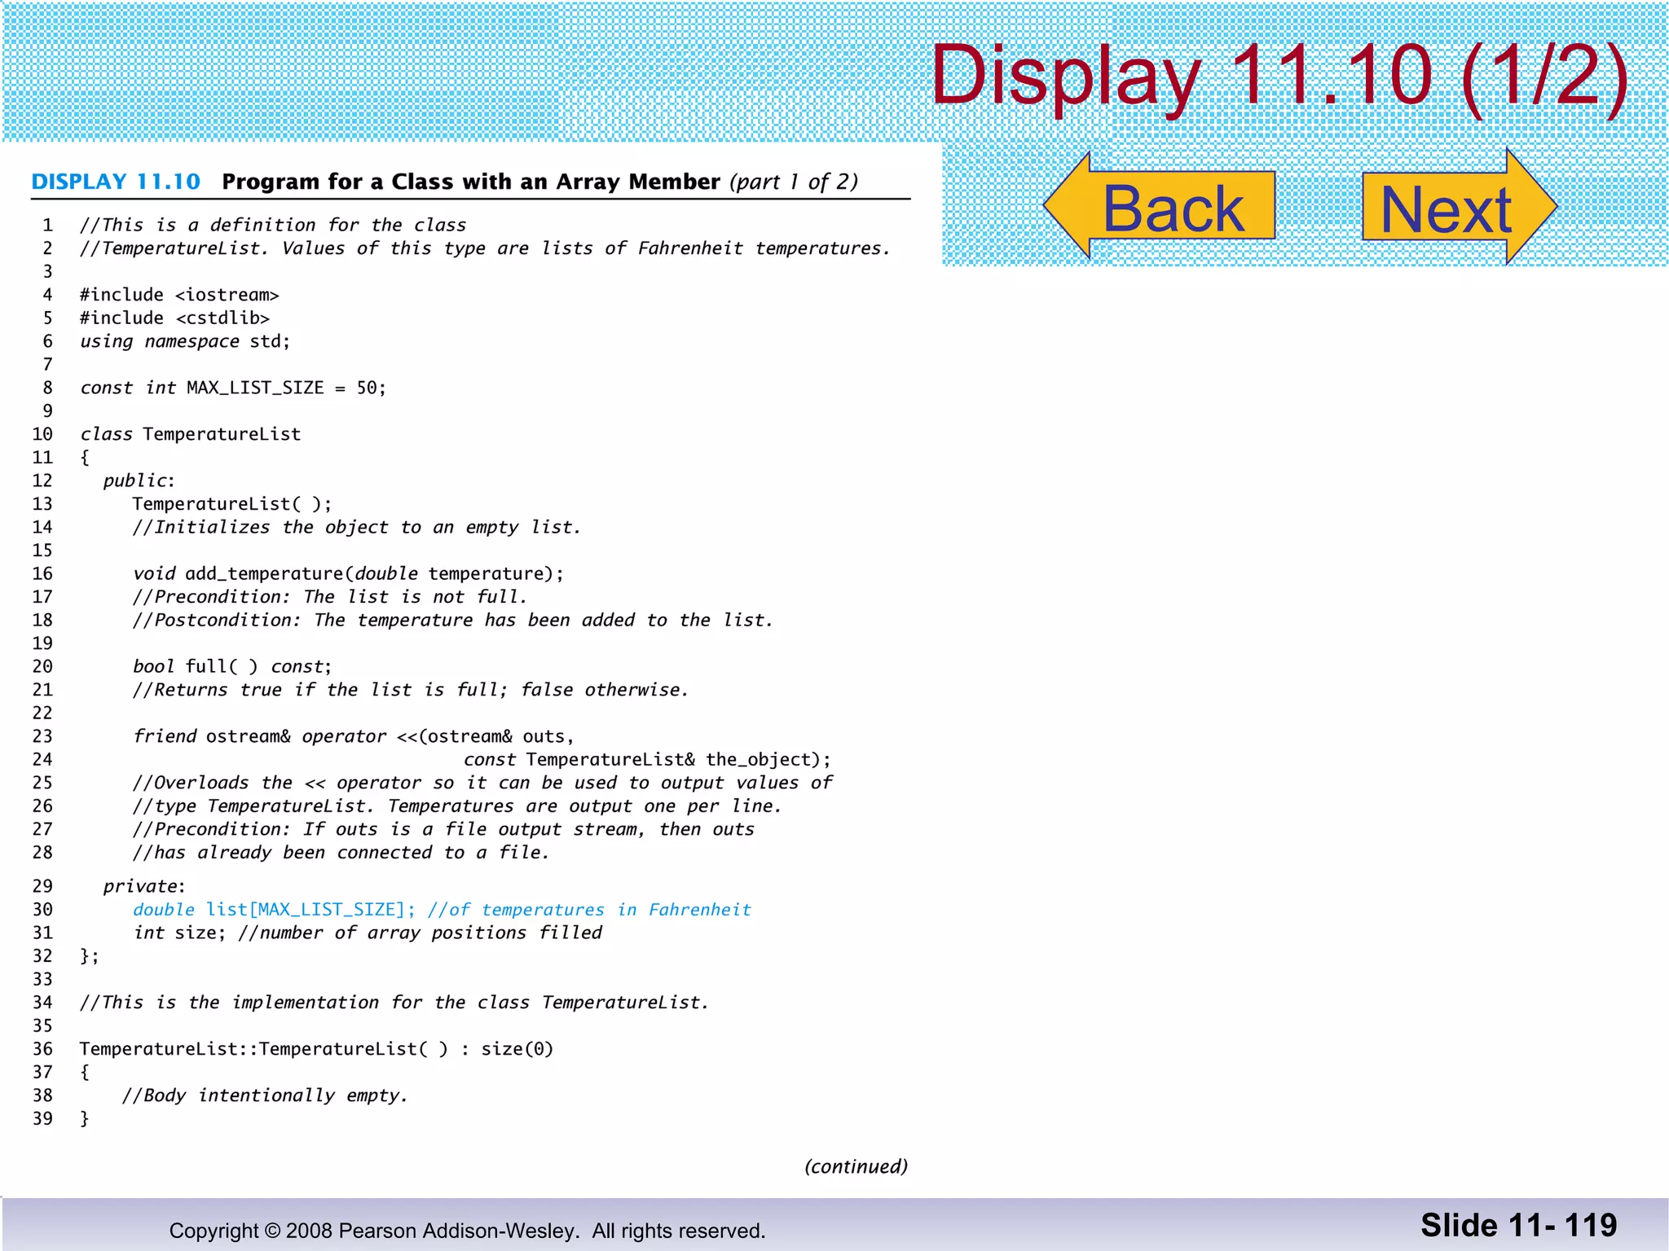Viewport: 1669px width, 1251px height.
Task: Click '//Precondition: If outs is a file output stream' comment
Action: (x=443, y=829)
